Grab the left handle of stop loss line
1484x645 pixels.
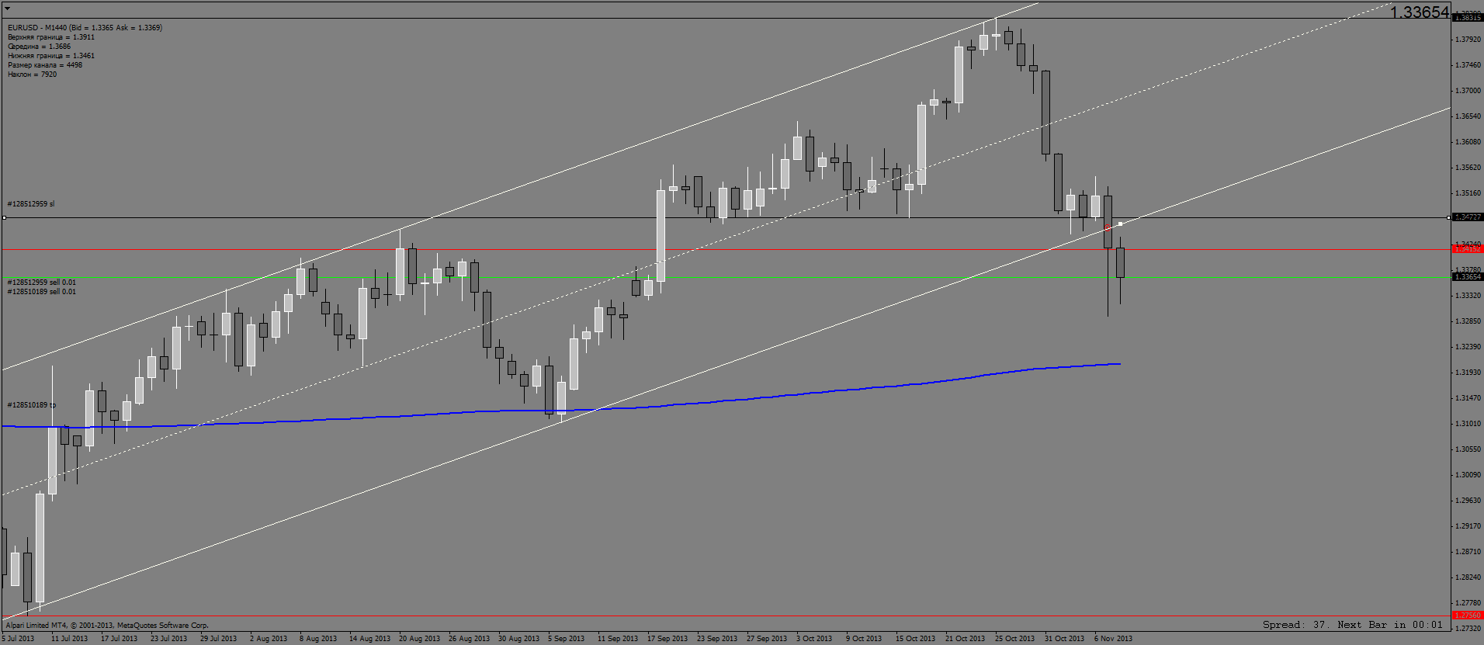(x=4, y=217)
